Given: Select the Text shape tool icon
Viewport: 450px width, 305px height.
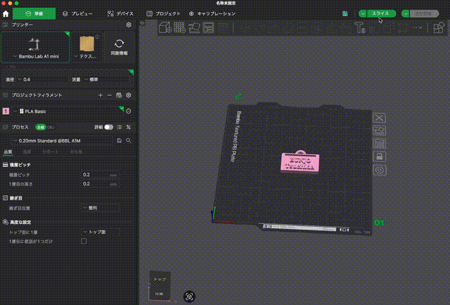Looking at the screenshot, I should 359,28.
